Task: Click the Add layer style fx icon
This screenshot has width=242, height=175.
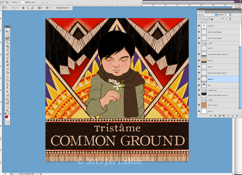Action: click(215, 116)
